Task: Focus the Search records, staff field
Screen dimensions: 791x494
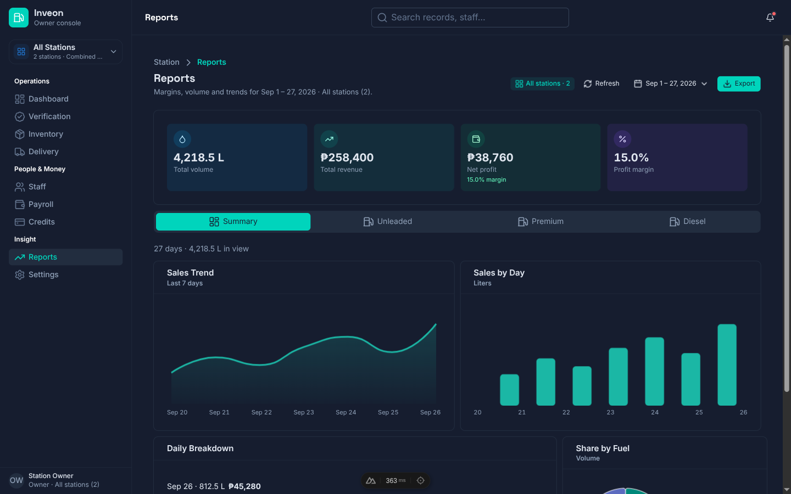Action: pos(470,18)
